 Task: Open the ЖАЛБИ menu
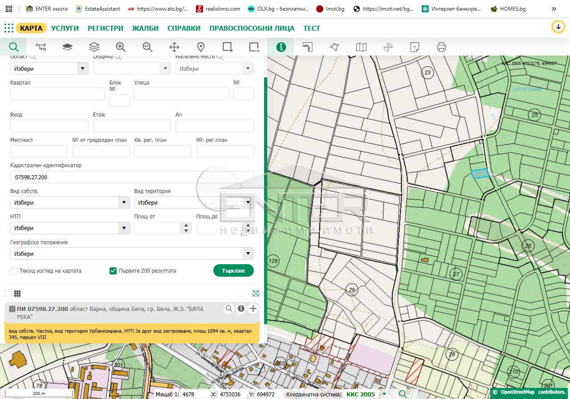click(145, 28)
